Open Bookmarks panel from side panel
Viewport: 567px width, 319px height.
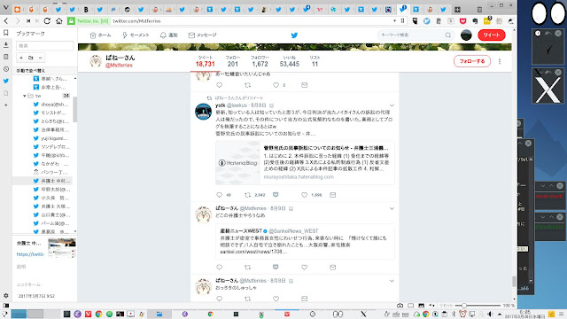click(6, 33)
